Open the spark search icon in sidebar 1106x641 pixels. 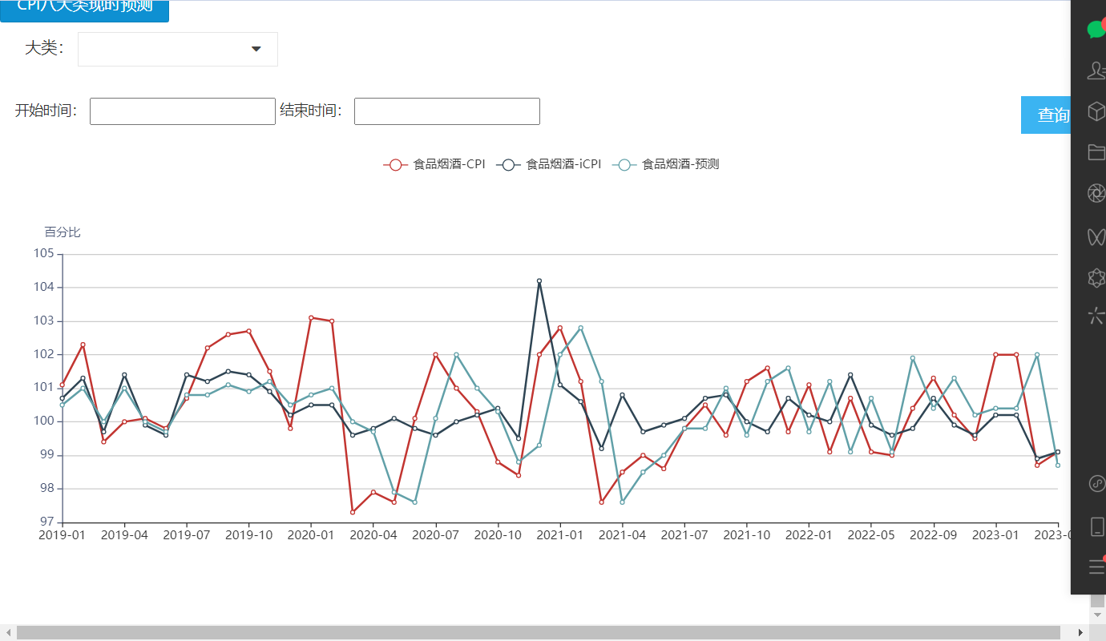click(x=1096, y=316)
